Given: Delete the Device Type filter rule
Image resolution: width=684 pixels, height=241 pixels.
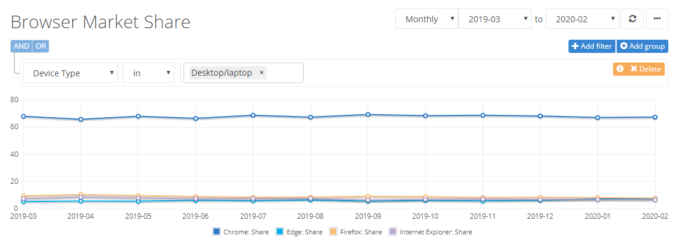Looking at the screenshot, I should (x=645, y=69).
